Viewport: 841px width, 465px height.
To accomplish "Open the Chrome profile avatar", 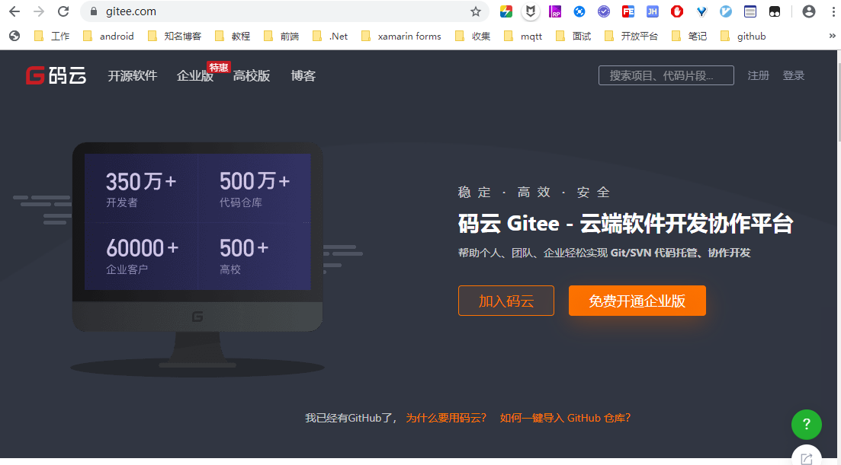I will 809,11.
